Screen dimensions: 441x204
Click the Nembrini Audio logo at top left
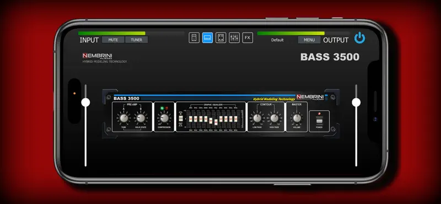click(98, 56)
